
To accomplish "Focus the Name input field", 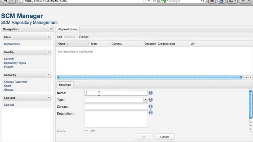I will pos(116,93).
